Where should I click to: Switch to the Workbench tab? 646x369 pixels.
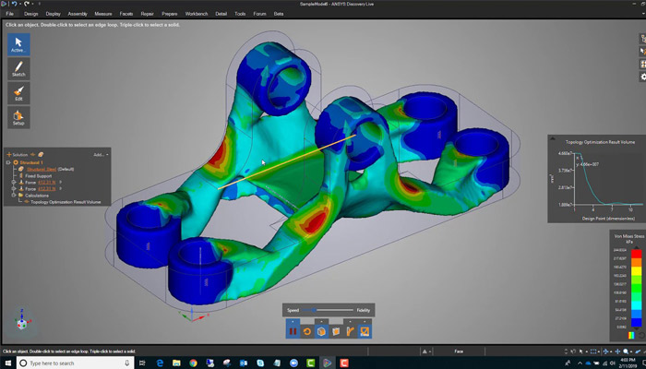[197, 14]
